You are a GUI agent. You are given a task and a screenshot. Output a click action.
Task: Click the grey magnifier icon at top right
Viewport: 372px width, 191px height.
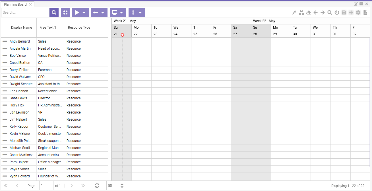pyautogui.click(x=330, y=12)
